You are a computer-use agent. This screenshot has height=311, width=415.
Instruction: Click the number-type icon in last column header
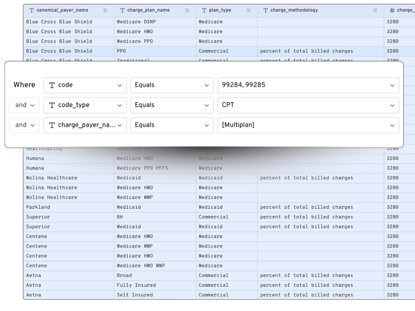[x=392, y=10]
